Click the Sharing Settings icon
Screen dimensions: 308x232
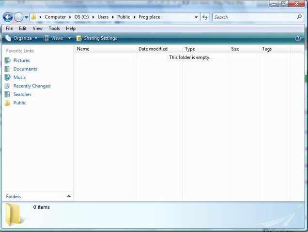(79, 38)
